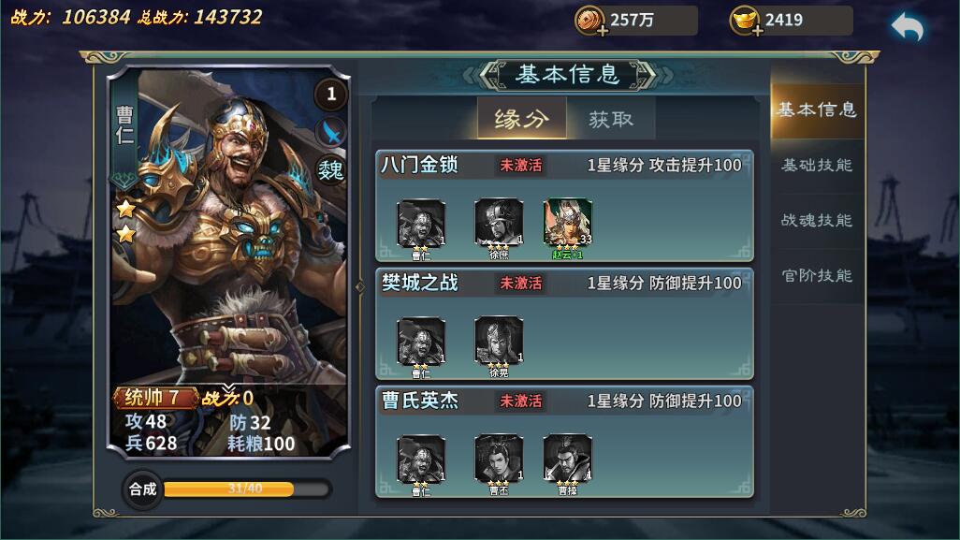Open the 基础技能 side tab
The image size is (960, 540).
click(817, 166)
